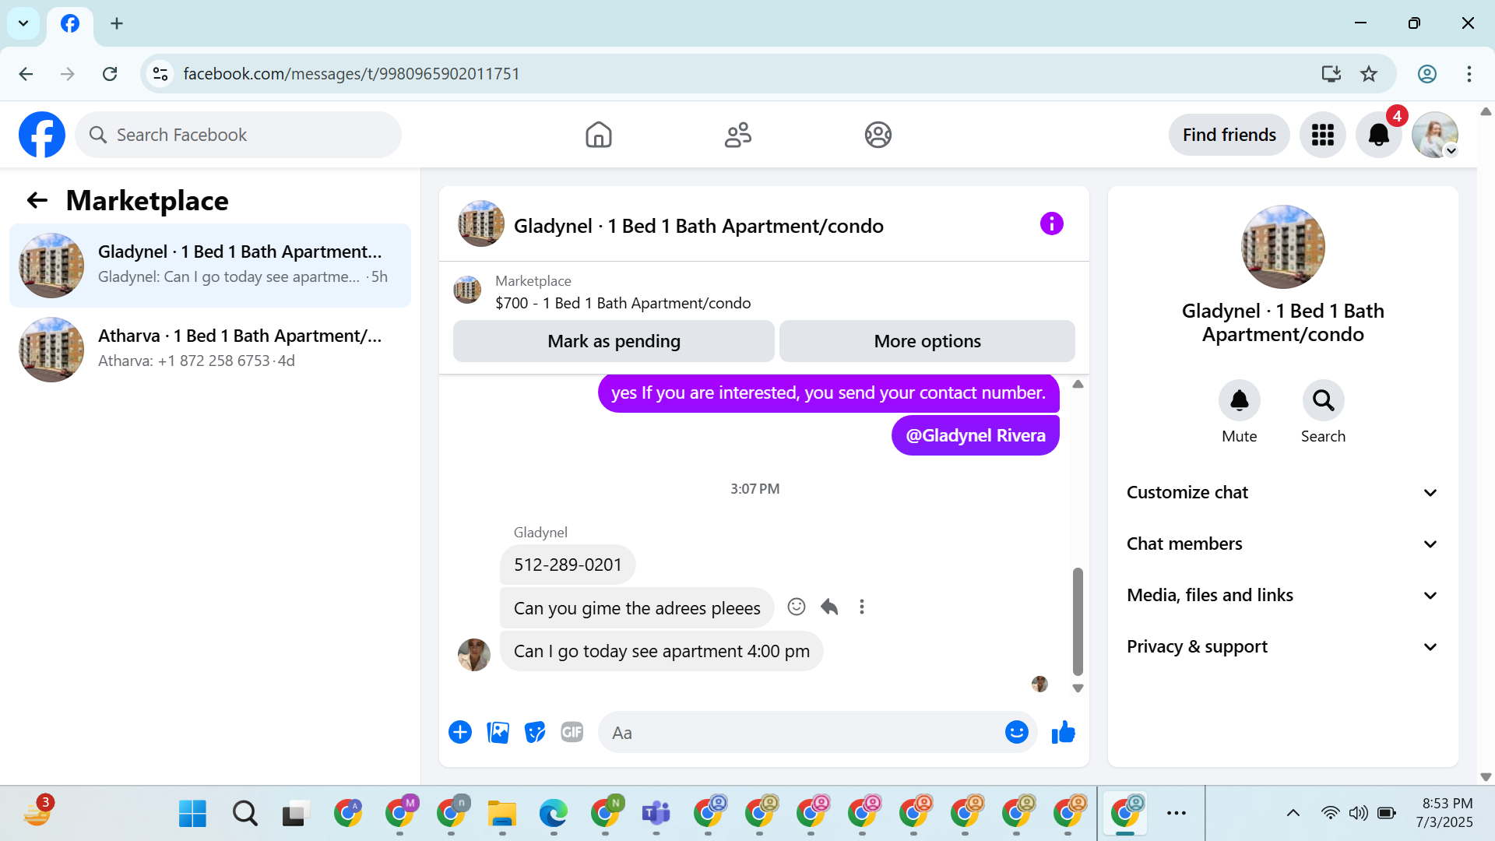Open the Friends tab in top navigation
The image size is (1495, 841).
pos(737,135)
